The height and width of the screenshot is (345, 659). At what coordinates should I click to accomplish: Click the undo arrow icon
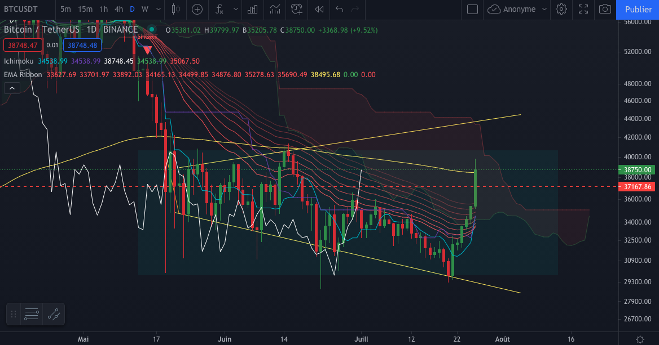(x=339, y=10)
